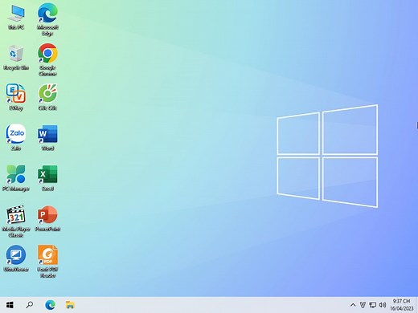Open taskbar search magnifier

click(30, 305)
